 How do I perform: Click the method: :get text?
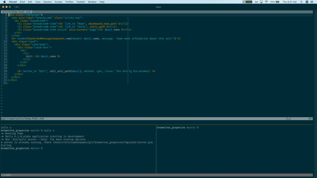click(93, 71)
